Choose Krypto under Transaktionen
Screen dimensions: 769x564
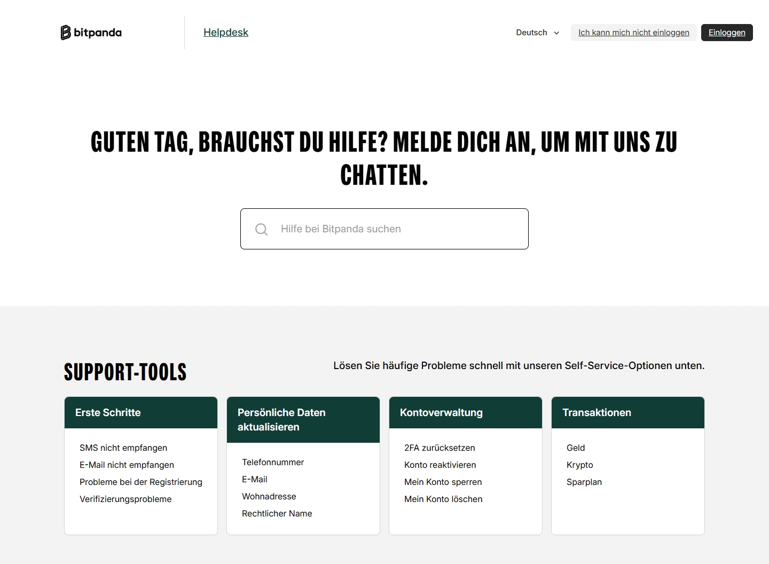point(580,465)
